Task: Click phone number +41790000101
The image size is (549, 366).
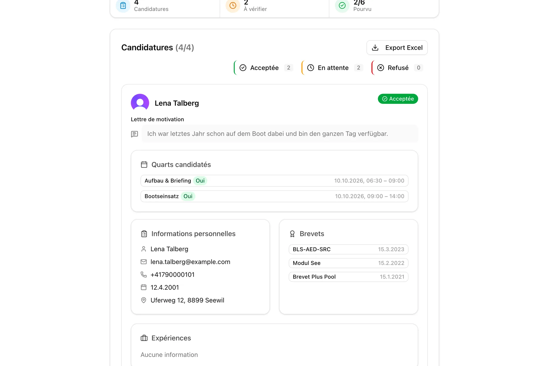Action: click(x=172, y=275)
